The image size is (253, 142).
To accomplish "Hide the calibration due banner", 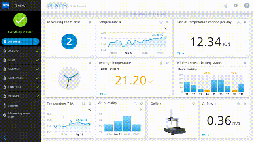I will pos(245,14).
